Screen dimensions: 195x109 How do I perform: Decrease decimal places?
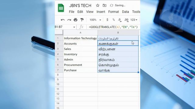[x=120, y=20]
